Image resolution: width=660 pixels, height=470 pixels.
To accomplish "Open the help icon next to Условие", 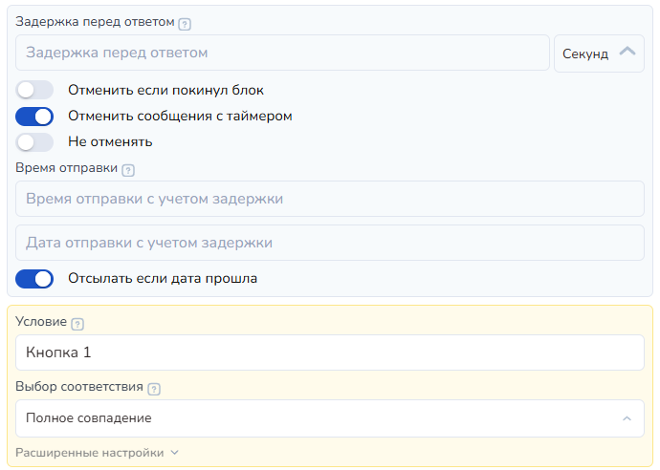I will [x=77, y=324].
